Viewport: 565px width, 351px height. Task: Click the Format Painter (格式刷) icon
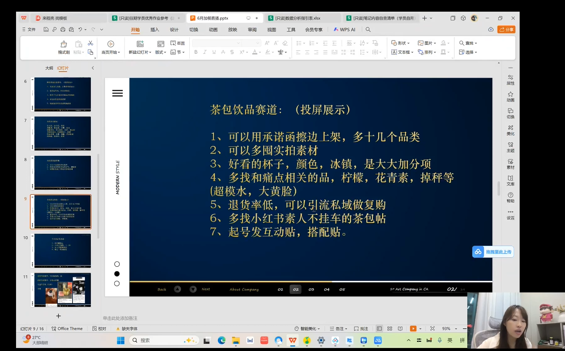64,47
